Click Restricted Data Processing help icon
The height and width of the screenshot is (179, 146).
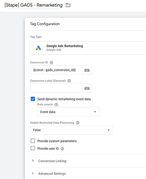pos(78,123)
